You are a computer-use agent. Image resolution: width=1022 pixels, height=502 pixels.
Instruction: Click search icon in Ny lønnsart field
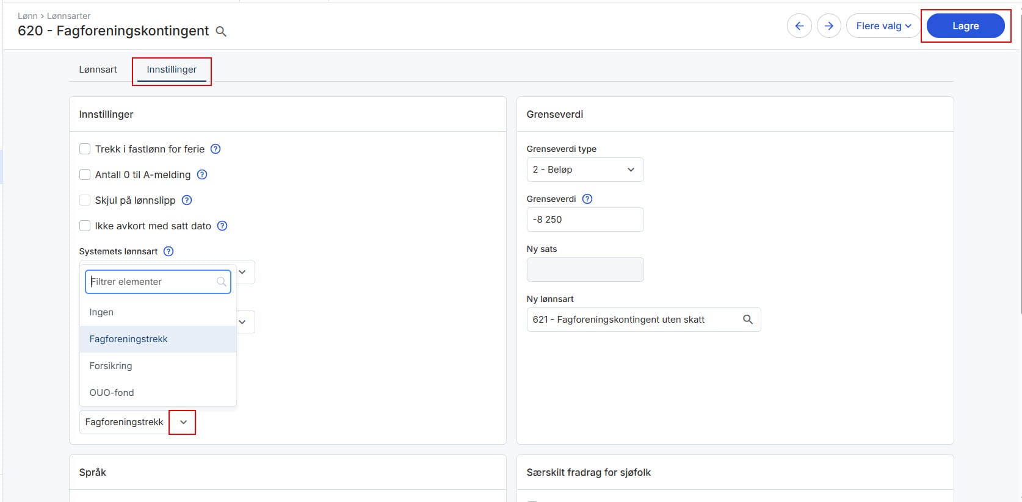747,320
